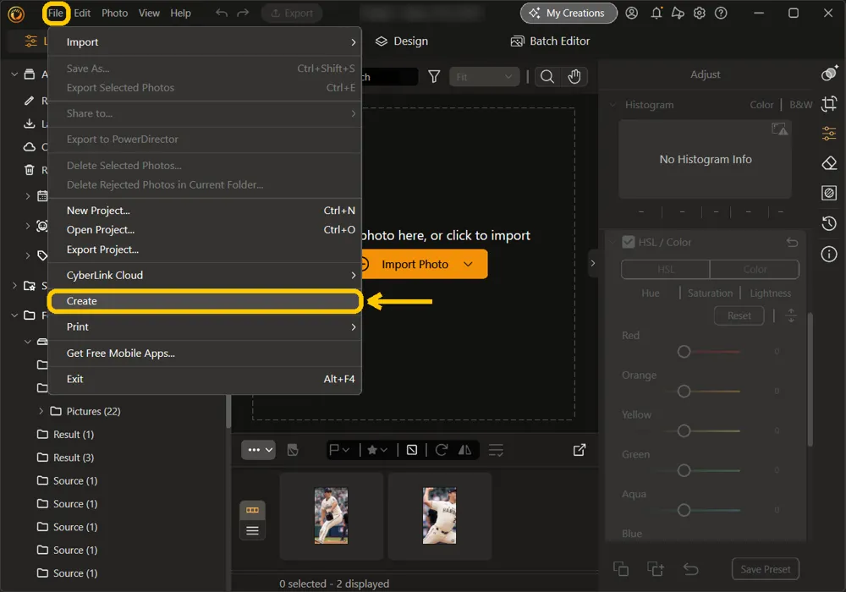The width and height of the screenshot is (846, 592).
Task: Open the help question mark icon
Action: tap(721, 13)
